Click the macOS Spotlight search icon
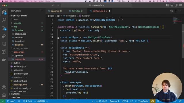This screenshot has width=184, height=103. pyautogui.click(x=160, y=1)
